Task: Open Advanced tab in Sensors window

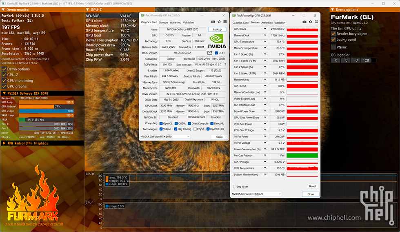Action: pyautogui.click(x=267, y=22)
